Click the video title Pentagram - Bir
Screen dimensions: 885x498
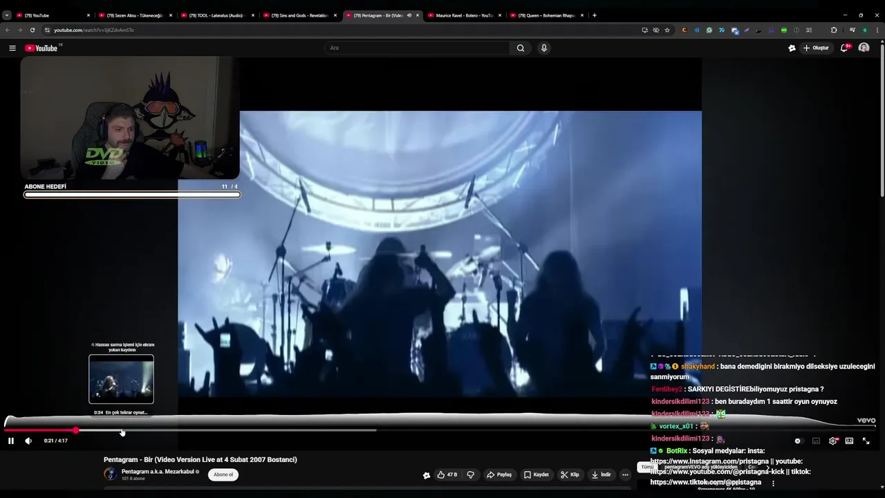[x=201, y=459]
